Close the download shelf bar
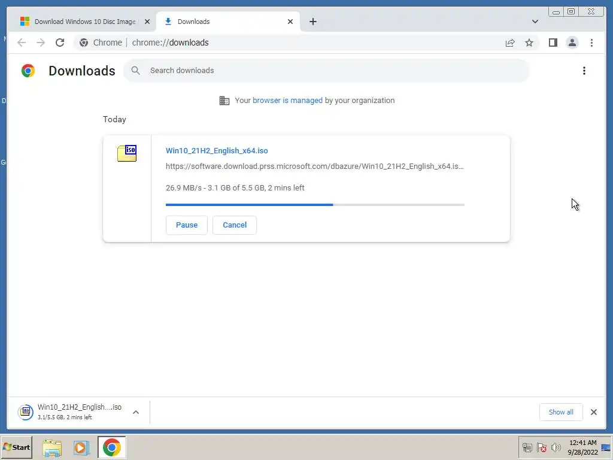The width and height of the screenshot is (613, 460). point(593,412)
